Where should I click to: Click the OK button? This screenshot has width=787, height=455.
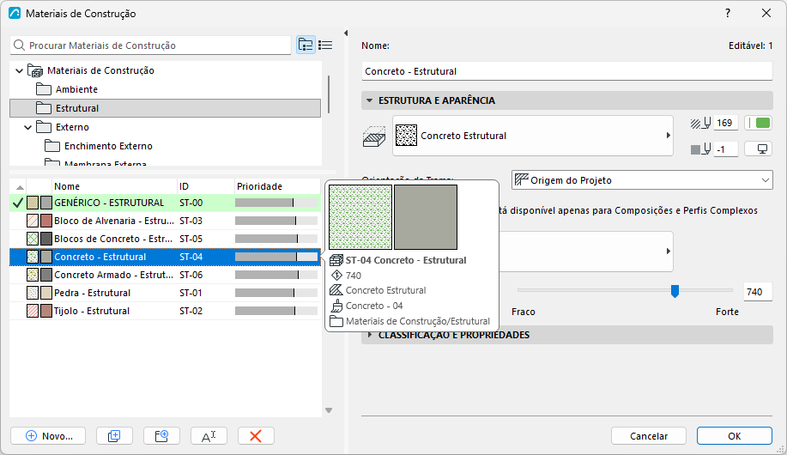tap(735, 436)
